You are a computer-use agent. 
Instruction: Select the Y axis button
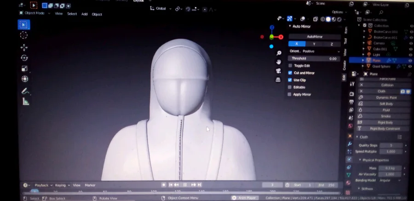[314, 44]
